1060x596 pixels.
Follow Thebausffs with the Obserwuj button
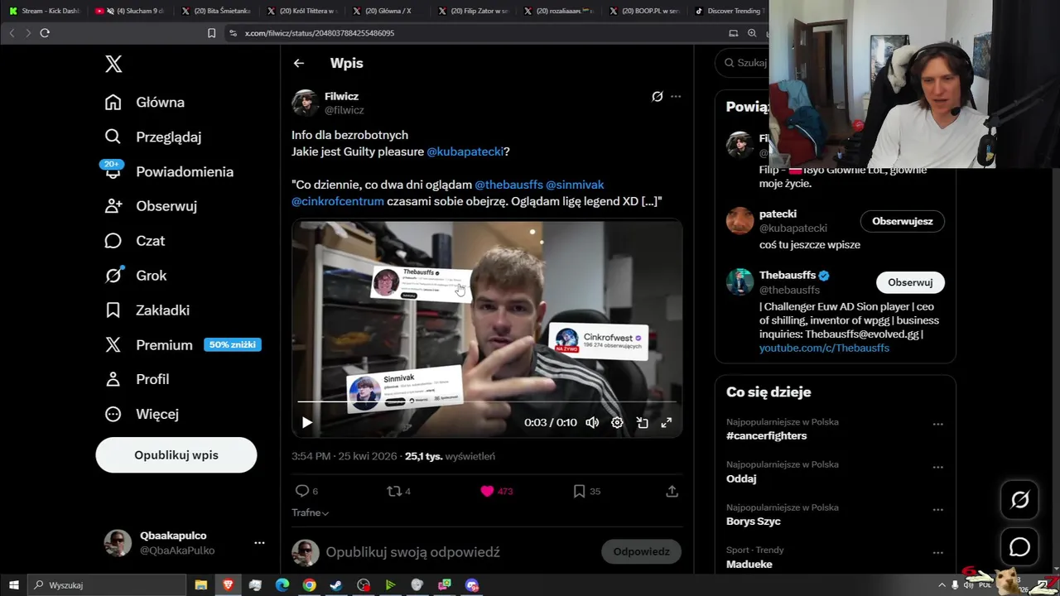910,282
